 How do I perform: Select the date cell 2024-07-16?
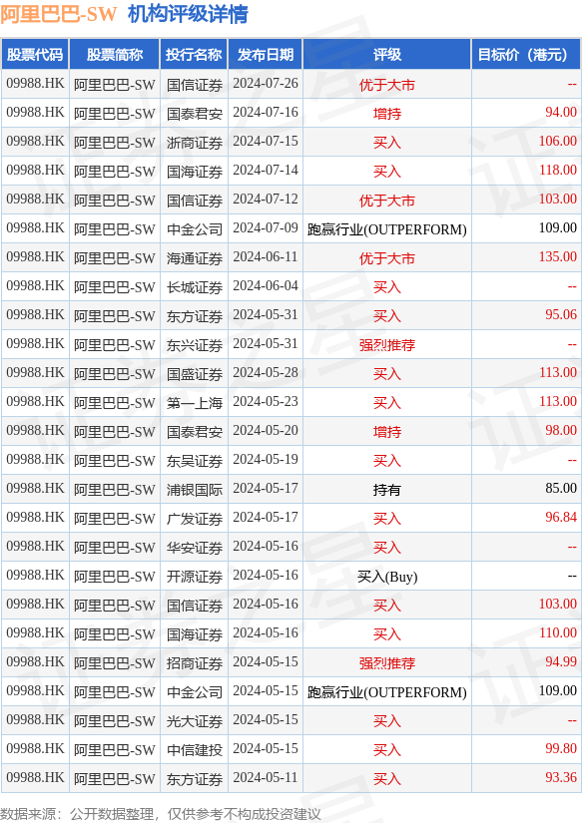266,113
